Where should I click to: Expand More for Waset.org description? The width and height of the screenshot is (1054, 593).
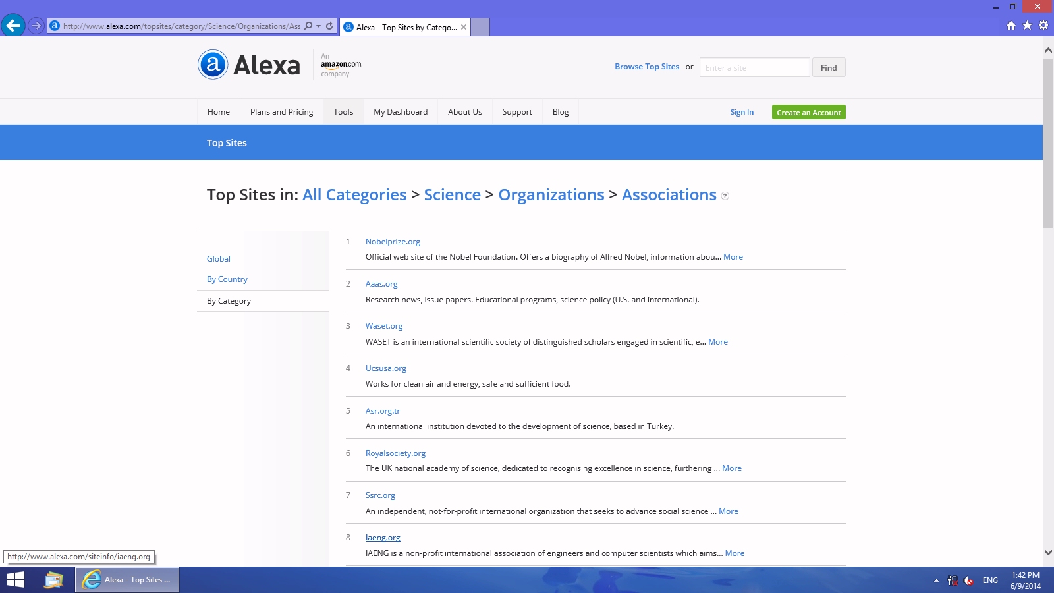click(718, 342)
